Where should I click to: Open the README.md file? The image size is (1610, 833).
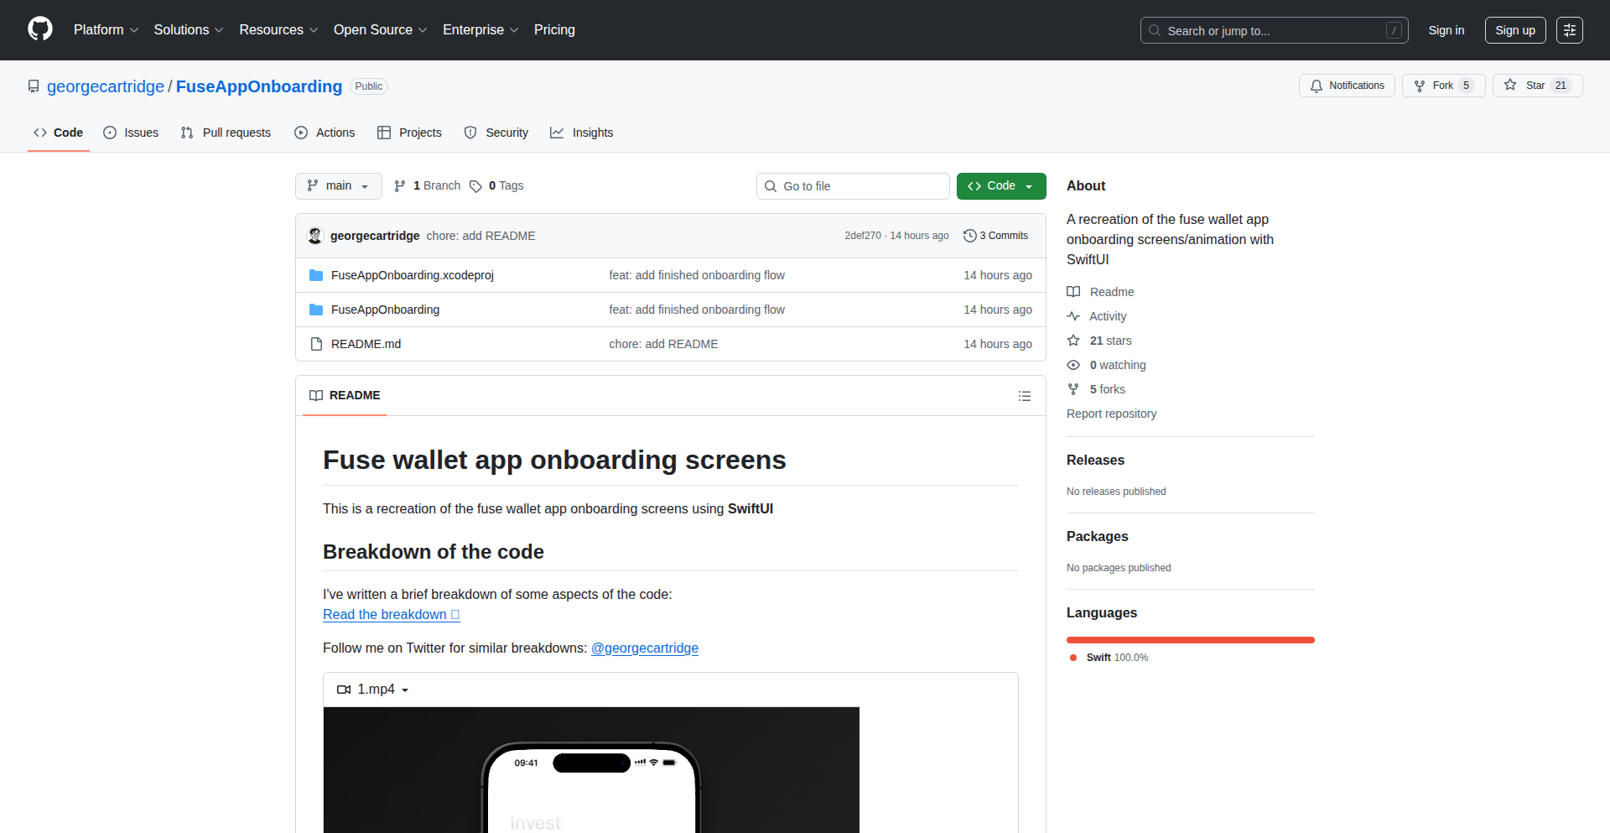pos(366,344)
